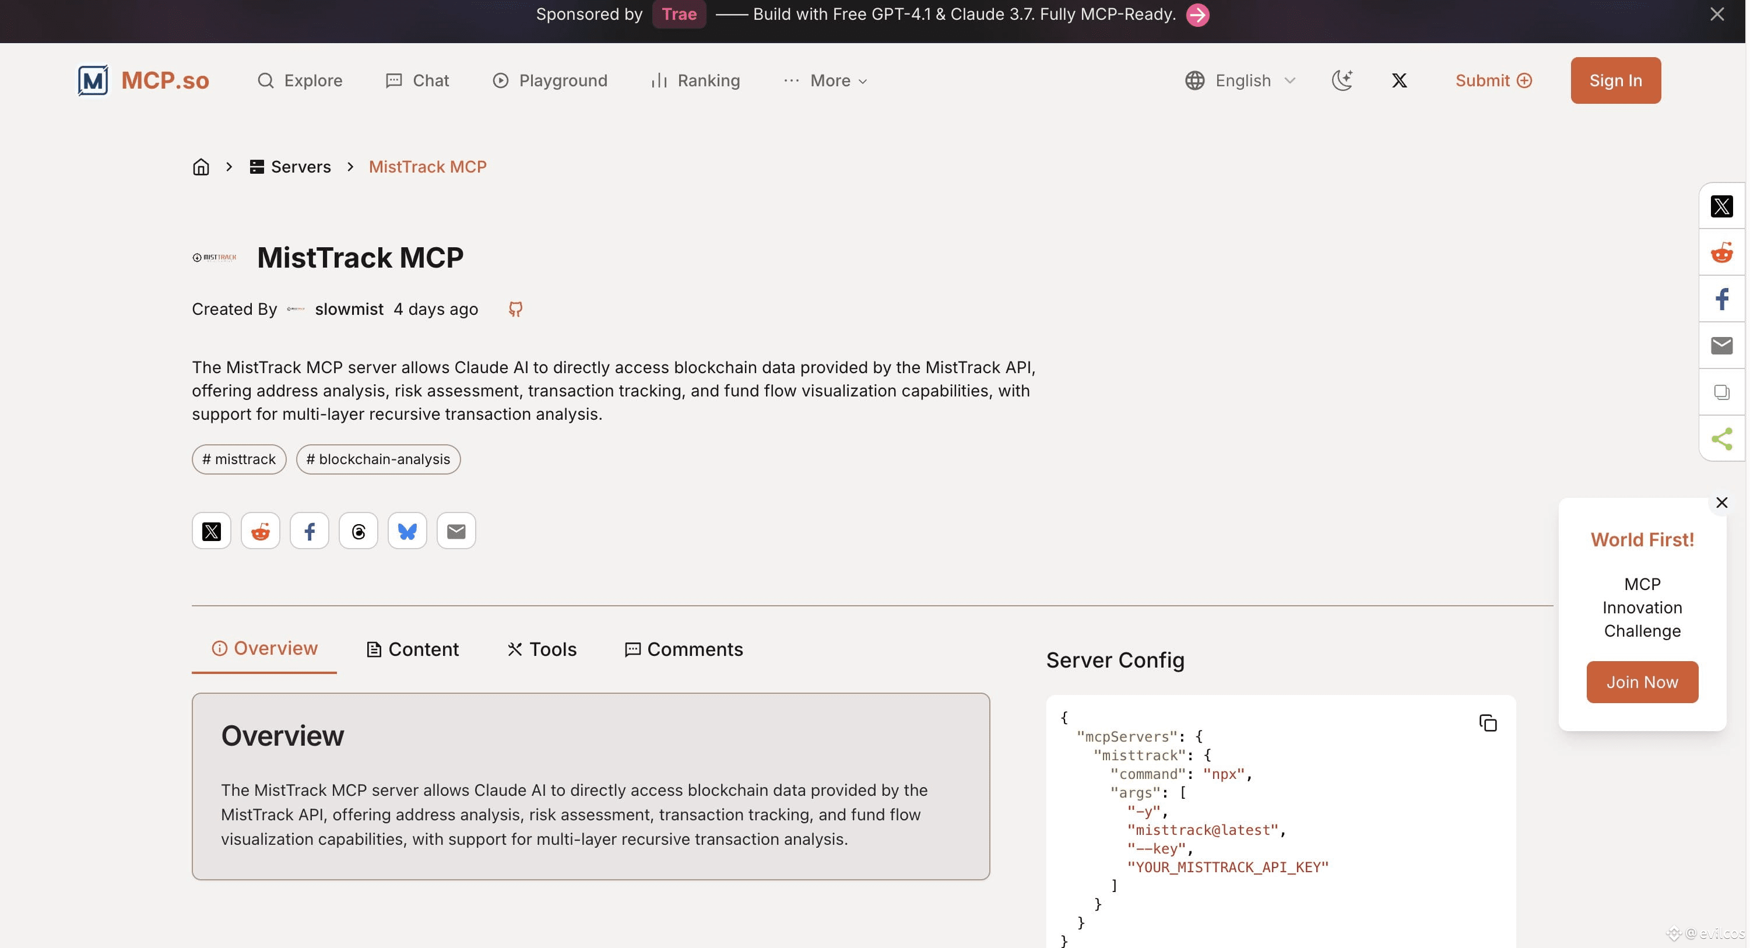Click the "Server Config" heading
This screenshot has width=1750, height=948.
click(1115, 660)
